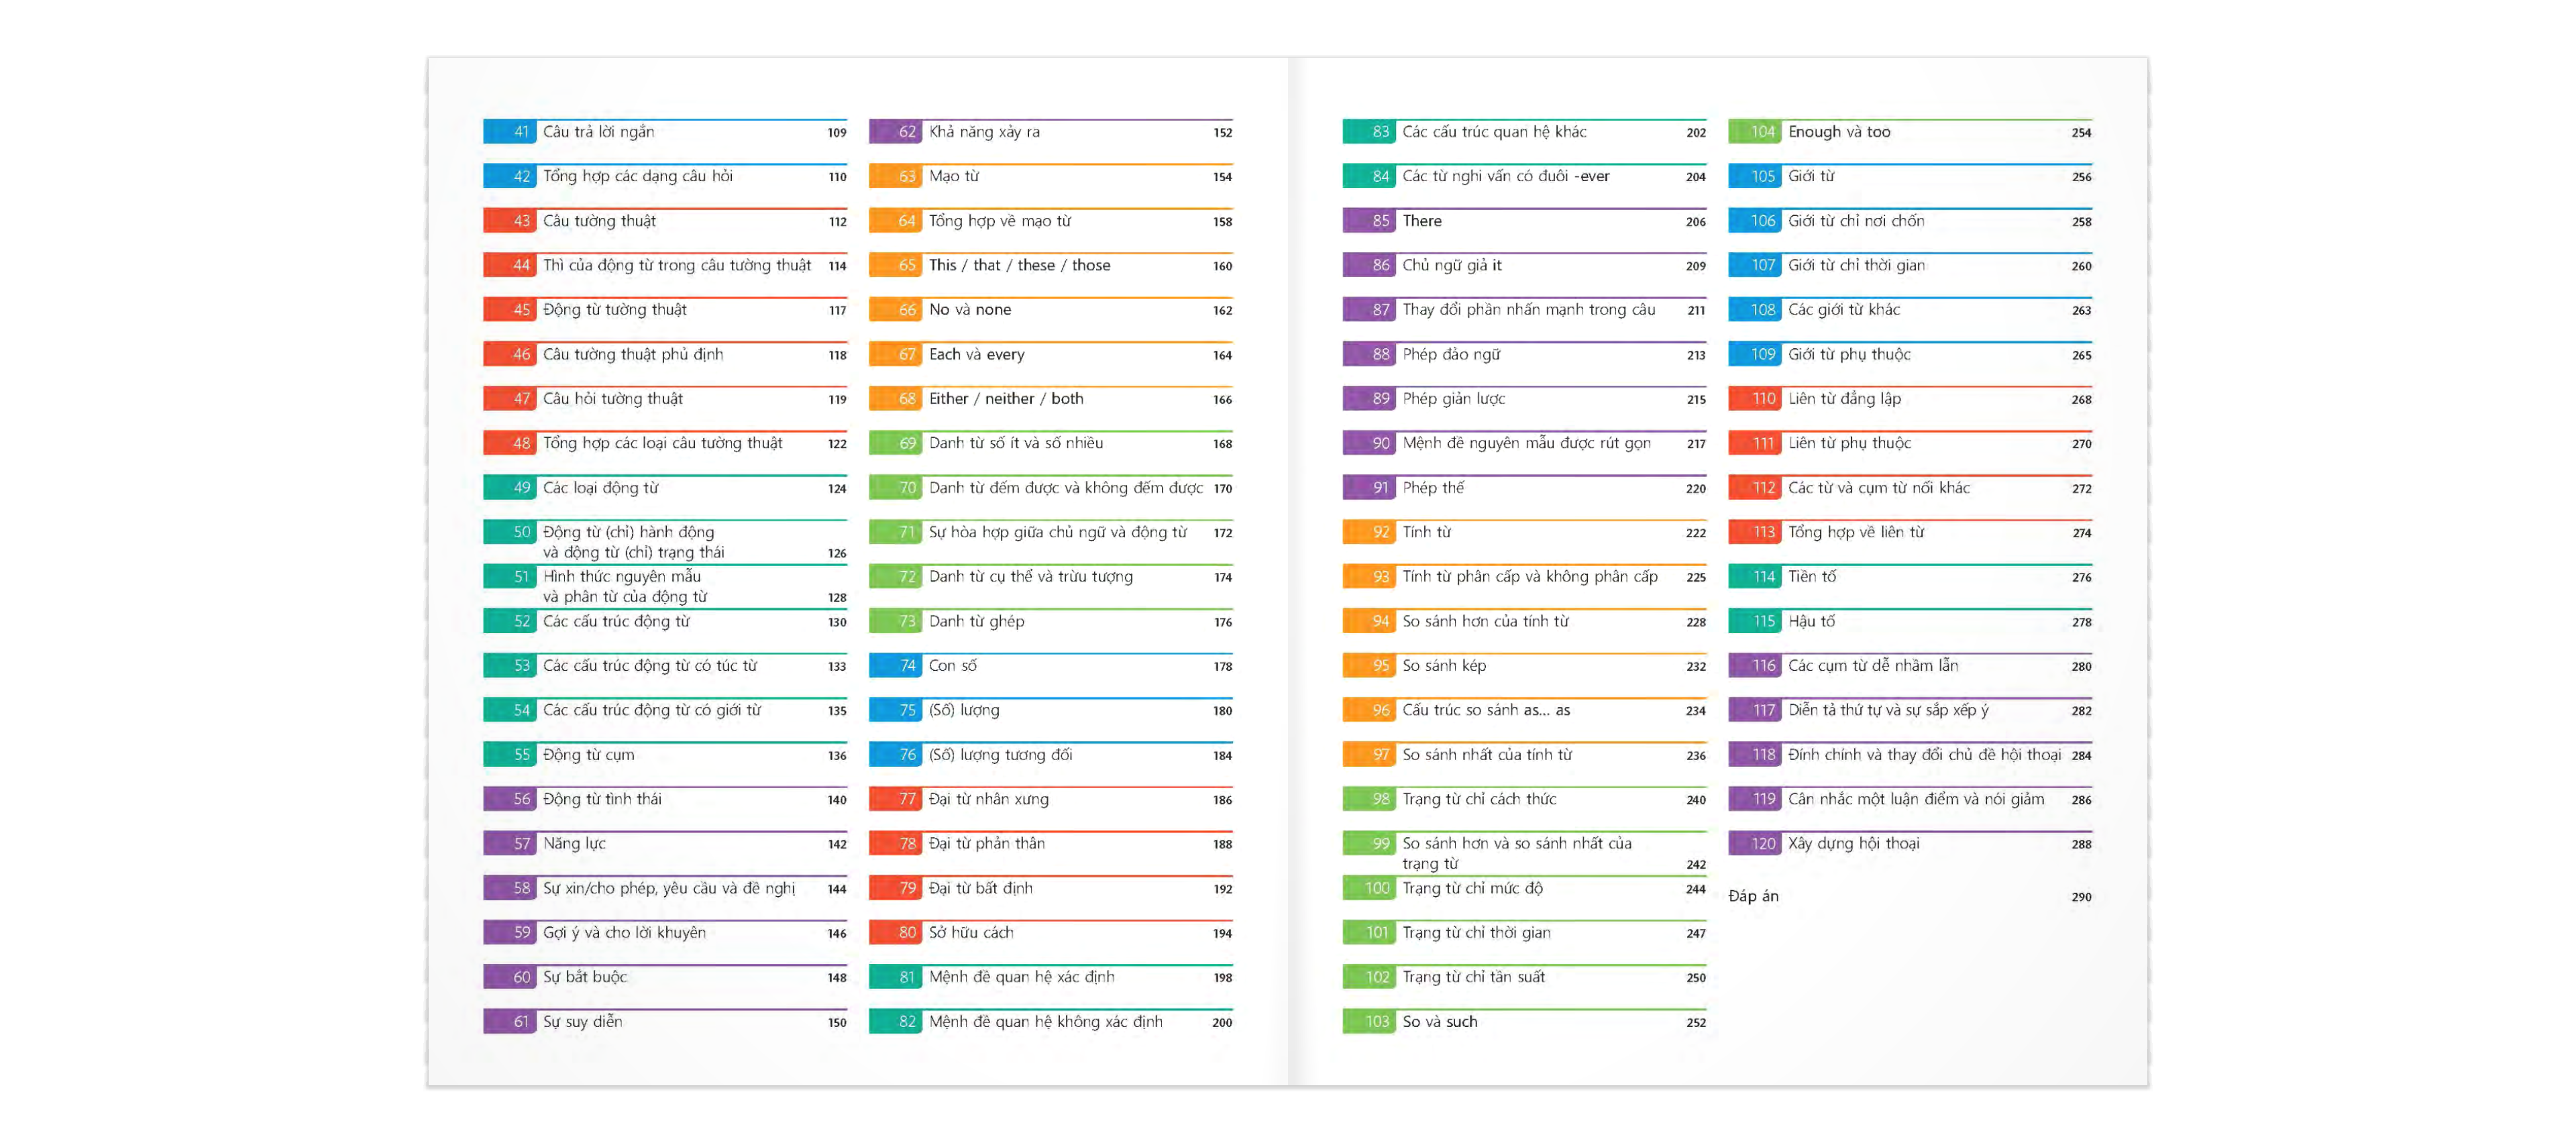Click the teal 104 badge beside Enough và too
Screen dimensions: 2576x1143
pyautogui.click(x=1765, y=131)
